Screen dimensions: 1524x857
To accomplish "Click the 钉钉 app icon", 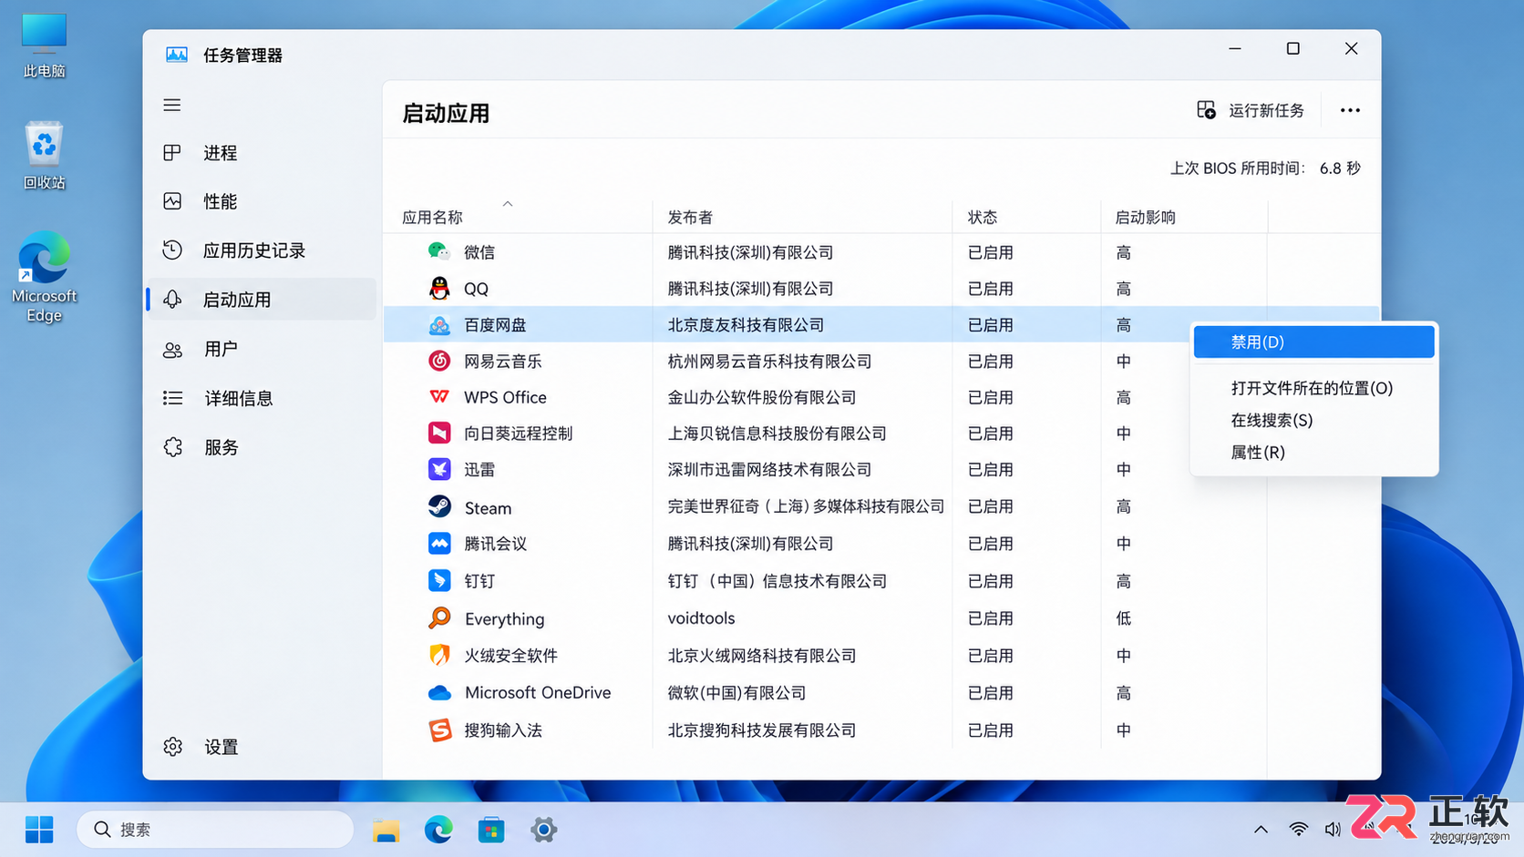I will [439, 580].
